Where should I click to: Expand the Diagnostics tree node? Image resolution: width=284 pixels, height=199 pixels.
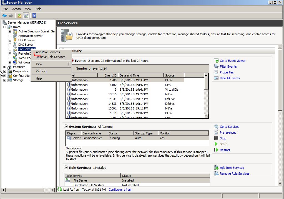[4, 71]
